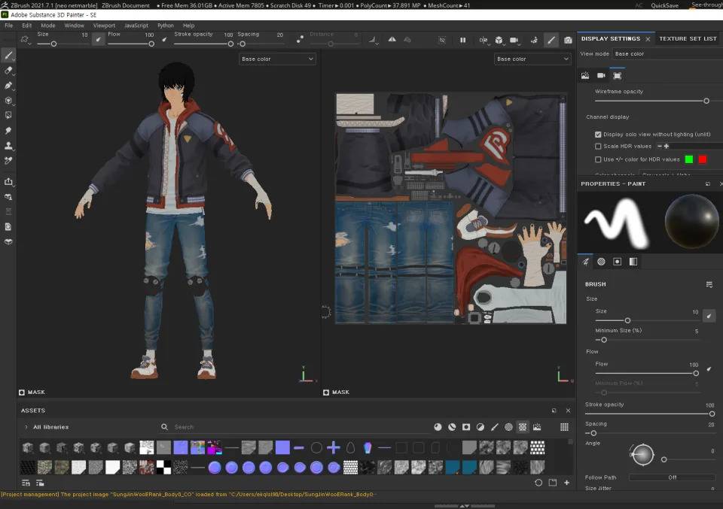
Task: Click the green HDR color swatch
Action: coord(689,159)
